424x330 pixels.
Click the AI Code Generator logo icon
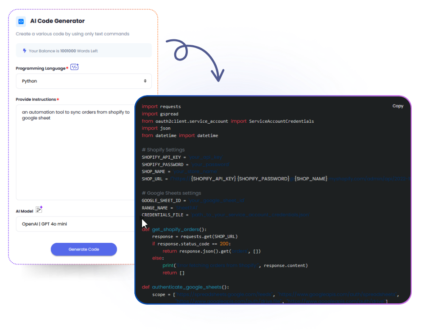tap(21, 21)
